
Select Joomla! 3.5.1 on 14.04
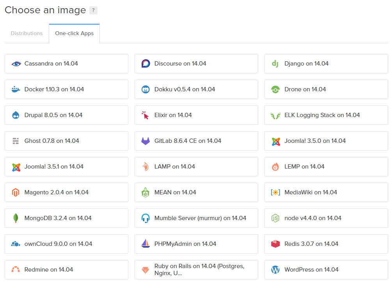point(66,167)
